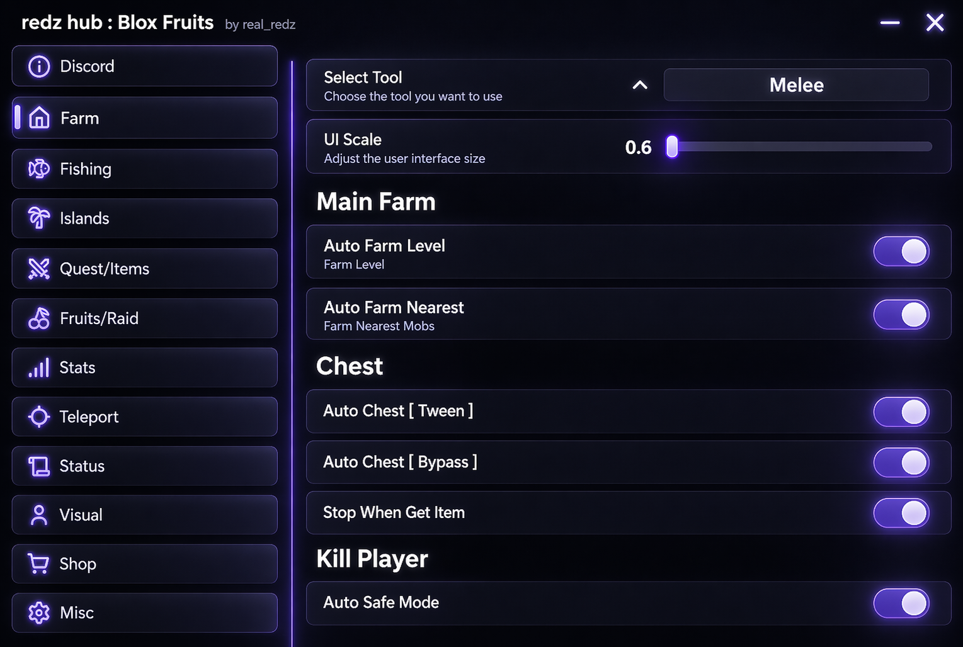Click the Teleport crosshair icon
Image resolution: width=963 pixels, height=647 pixels.
click(x=39, y=417)
